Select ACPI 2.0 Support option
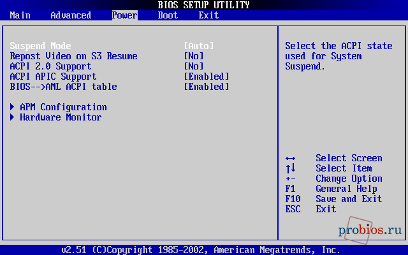The width and height of the screenshot is (408, 255). click(51, 66)
